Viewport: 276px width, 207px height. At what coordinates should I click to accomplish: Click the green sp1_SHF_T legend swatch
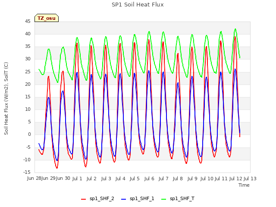click(164, 199)
